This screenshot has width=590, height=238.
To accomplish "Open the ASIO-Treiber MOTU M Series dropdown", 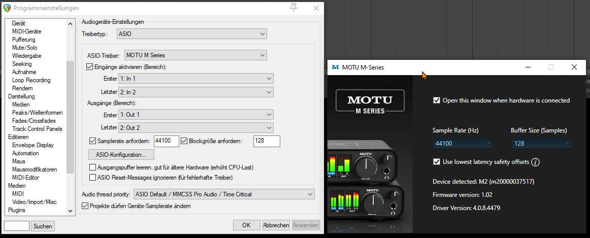I will (195, 55).
